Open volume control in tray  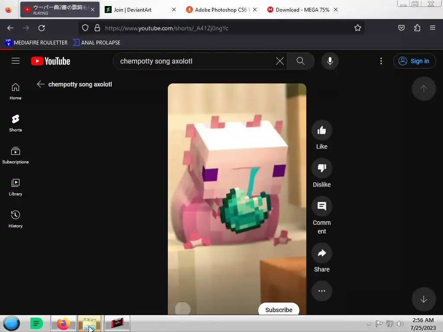click(400, 324)
